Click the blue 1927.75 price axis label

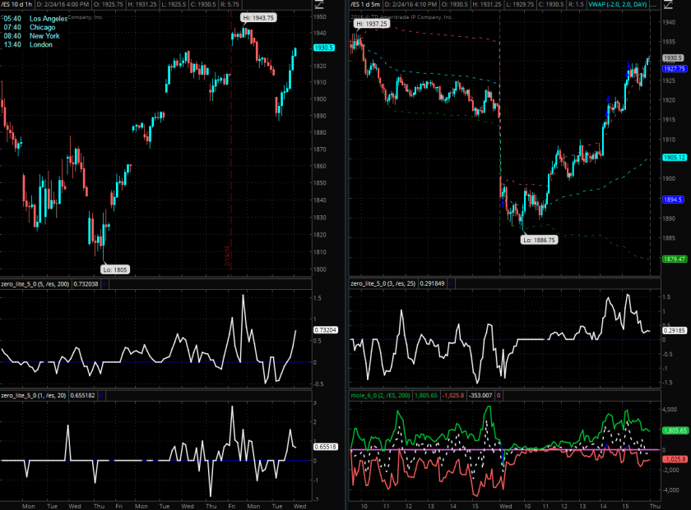pyautogui.click(x=675, y=69)
